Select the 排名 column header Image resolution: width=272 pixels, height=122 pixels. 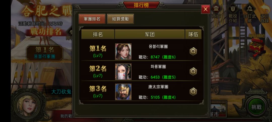(98, 34)
